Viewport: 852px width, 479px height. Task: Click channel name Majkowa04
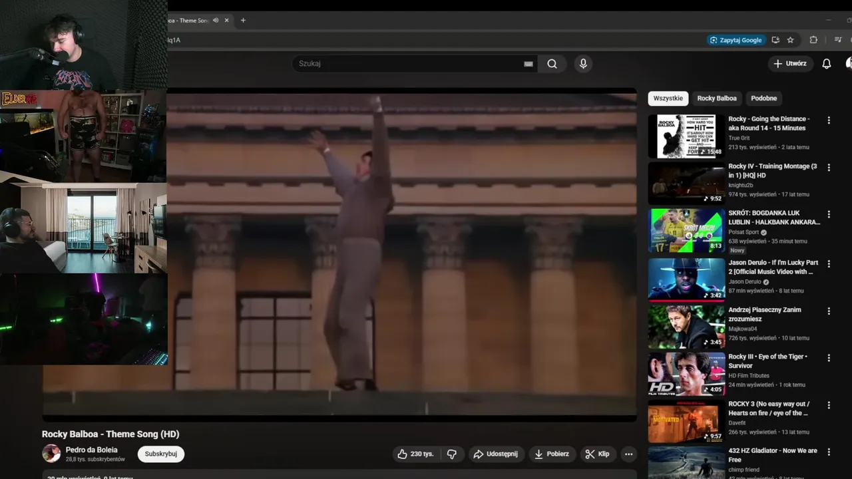click(x=743, y=329)
